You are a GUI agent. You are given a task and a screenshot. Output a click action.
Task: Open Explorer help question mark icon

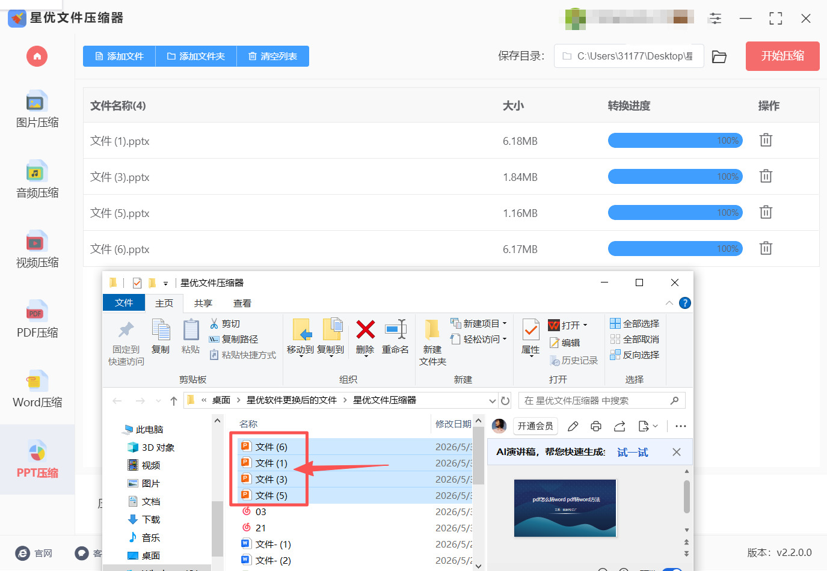tap(684, 303)
